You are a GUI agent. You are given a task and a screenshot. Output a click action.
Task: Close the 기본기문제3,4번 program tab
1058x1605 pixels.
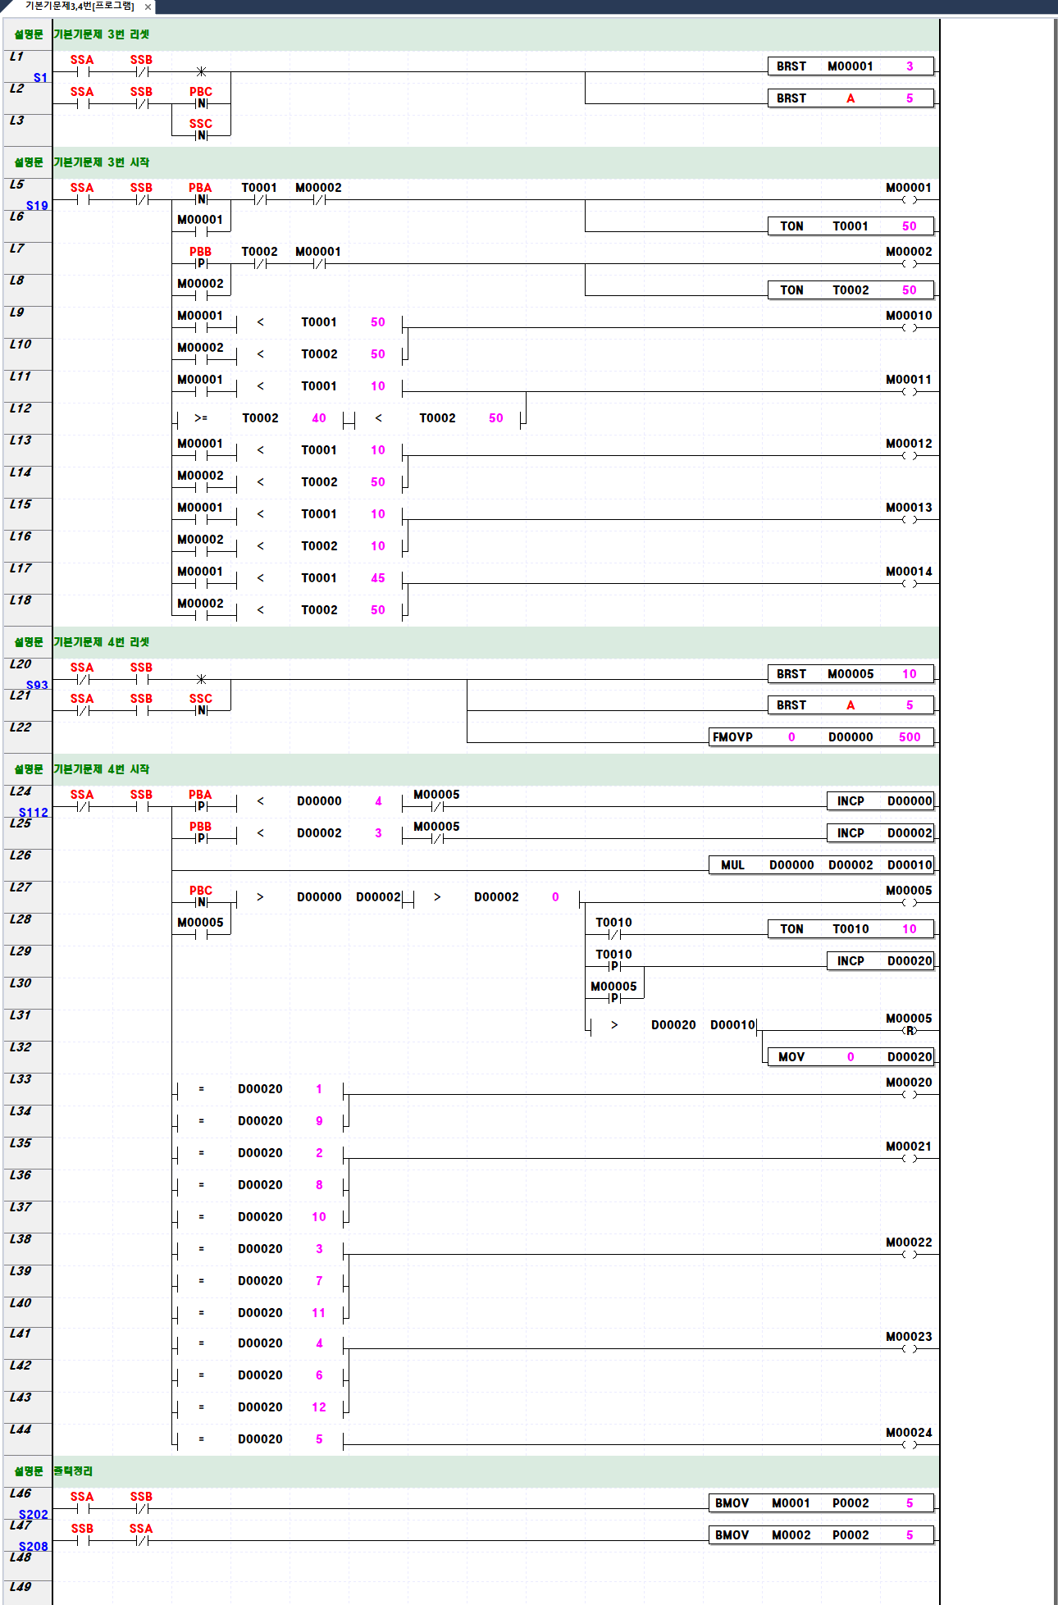click(148, 7)
